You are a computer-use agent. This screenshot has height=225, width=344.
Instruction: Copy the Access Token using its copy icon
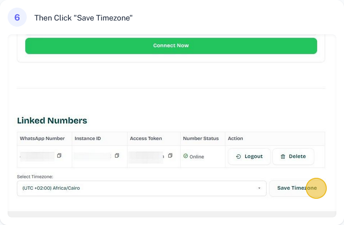(x=170, y=156)
